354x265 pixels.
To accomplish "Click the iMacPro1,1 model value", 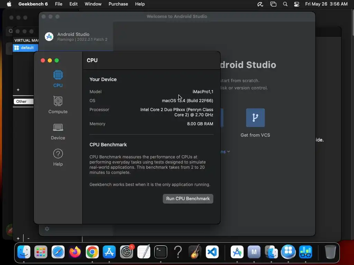I will click(x=203, y=92).
